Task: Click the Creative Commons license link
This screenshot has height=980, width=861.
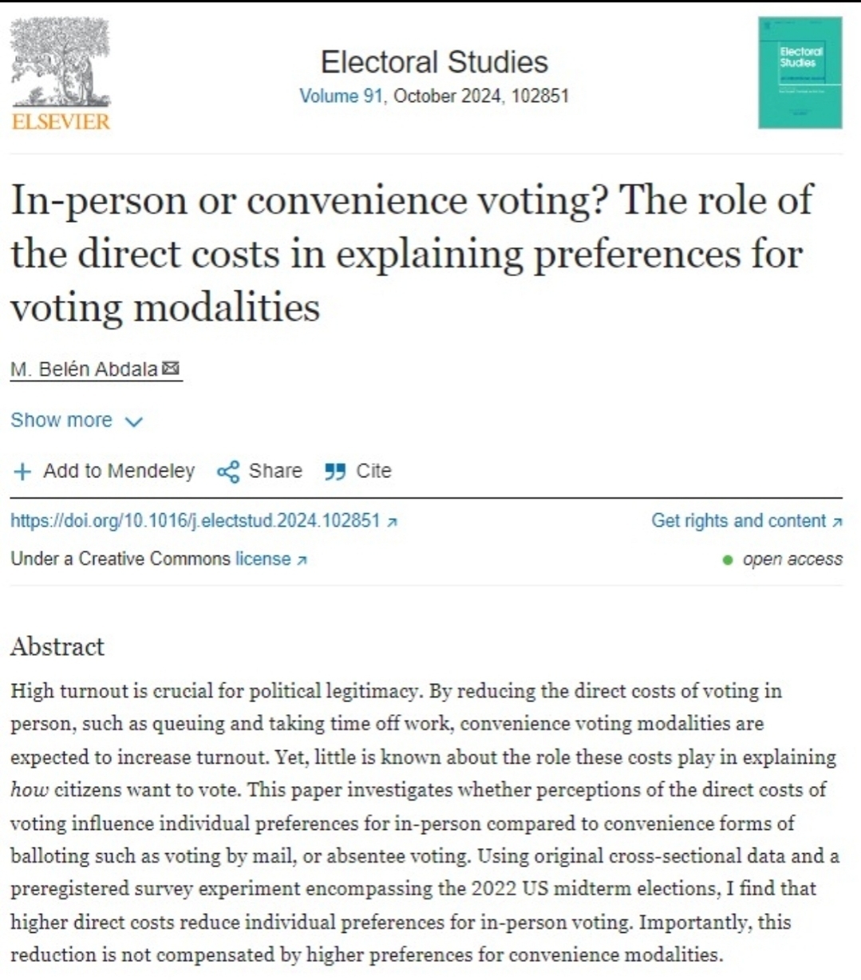Action: 263,559
